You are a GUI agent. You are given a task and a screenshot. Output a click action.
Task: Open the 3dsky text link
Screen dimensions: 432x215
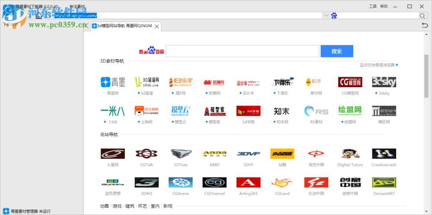click(384, 93)
